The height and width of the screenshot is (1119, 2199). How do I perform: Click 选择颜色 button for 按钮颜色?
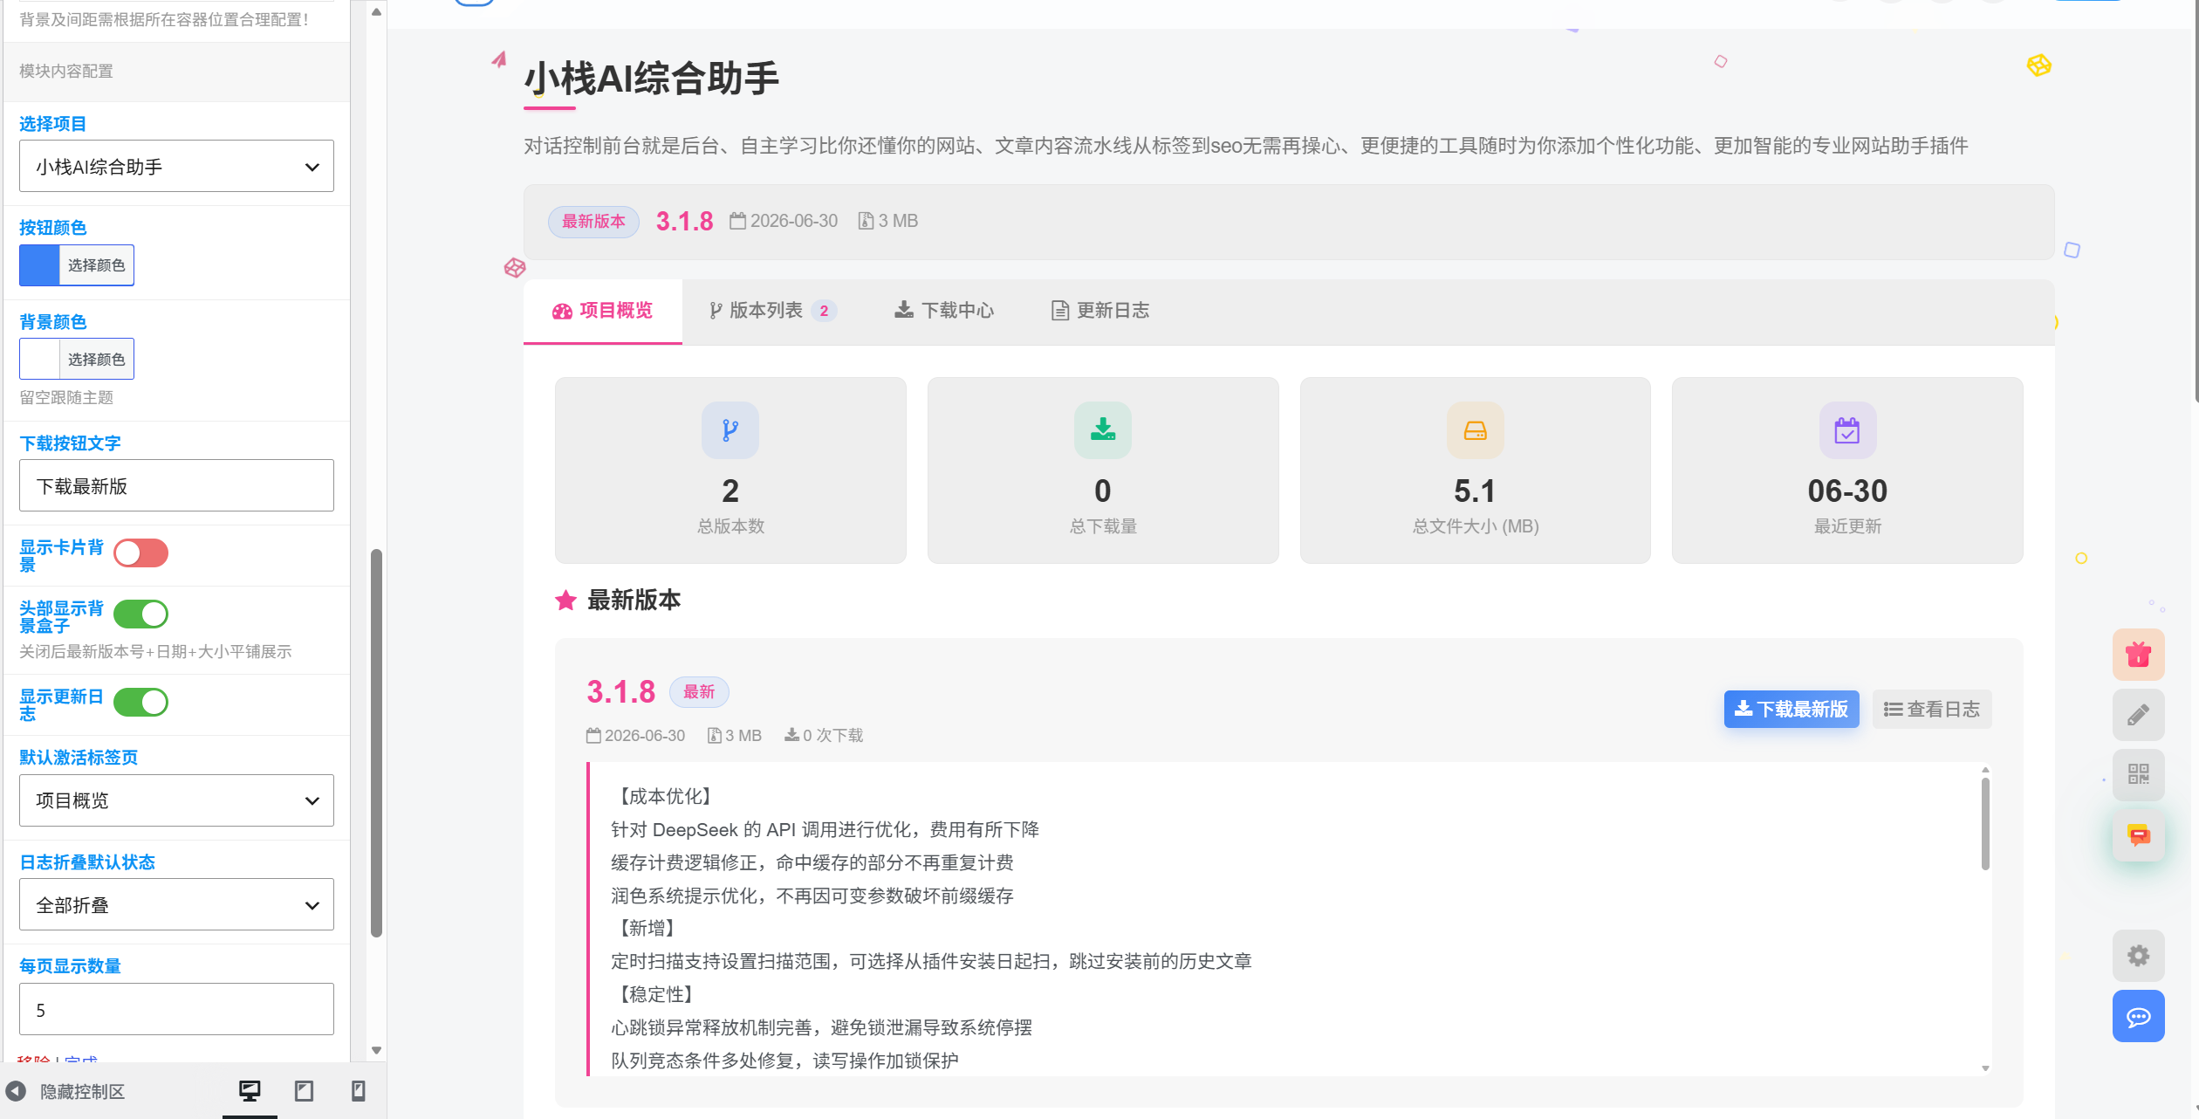click(96, 265)
